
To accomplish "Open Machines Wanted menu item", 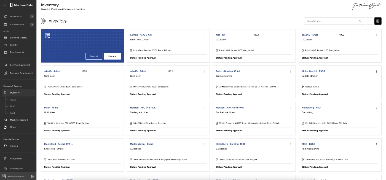I will 19,120.
